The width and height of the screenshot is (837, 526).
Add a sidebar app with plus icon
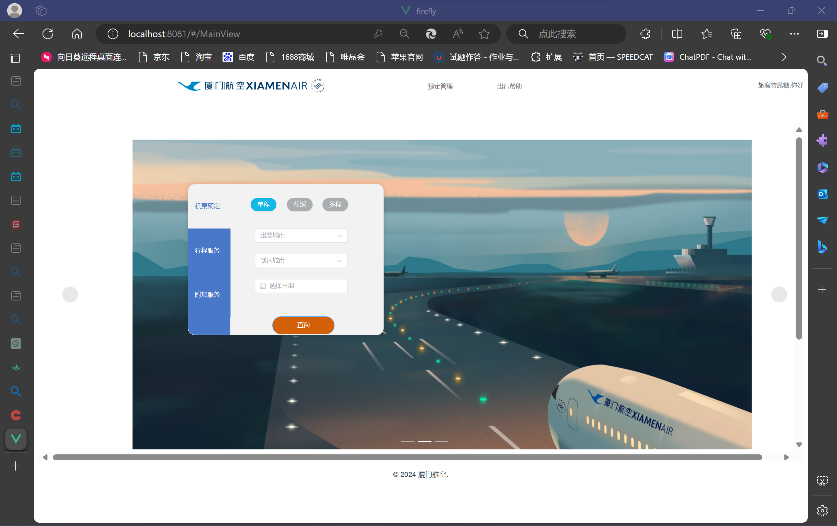(x=822, y=290)
